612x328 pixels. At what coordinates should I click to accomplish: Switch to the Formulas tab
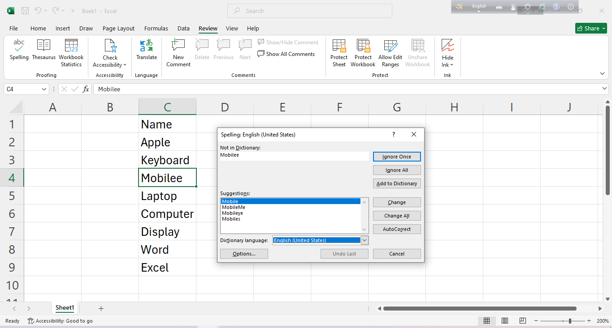click(x=156, y=28)
